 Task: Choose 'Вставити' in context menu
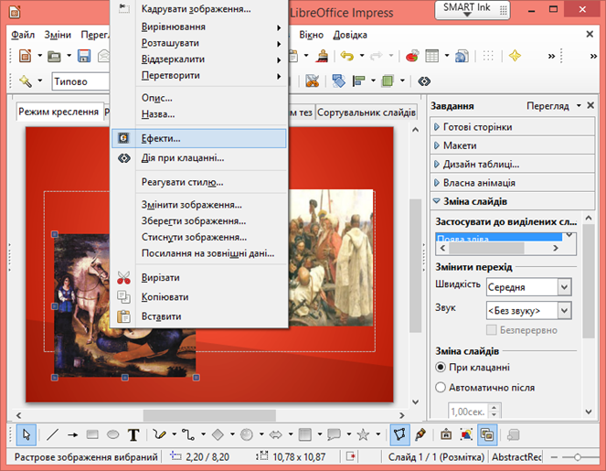tap(198, 316)
